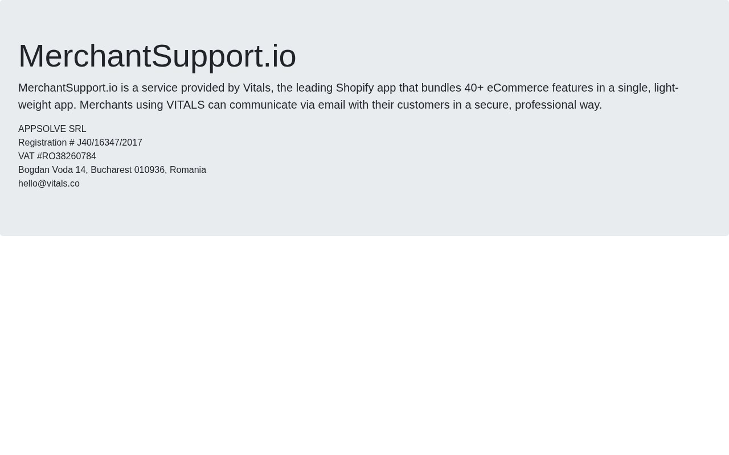Viewport: 729px width, 455px height.
Task: Click uppercase "VITALS" in the description
Action: click(x=185, y=105)
